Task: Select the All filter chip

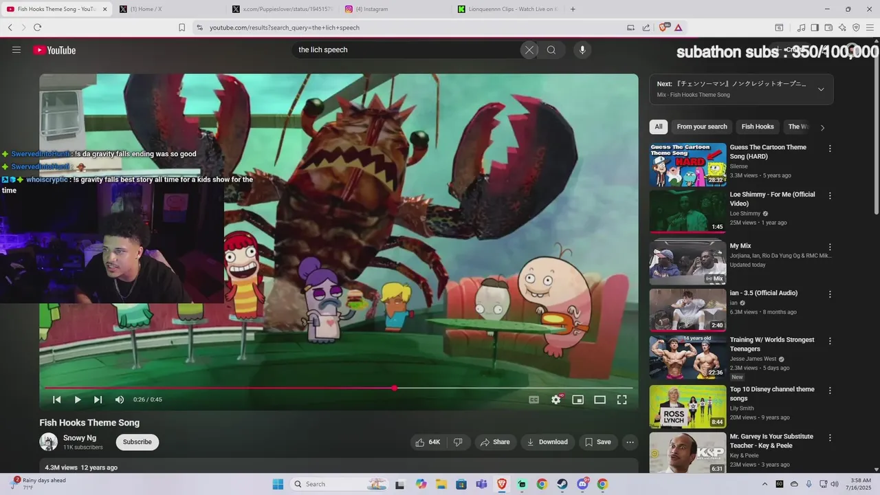Action: [x=659, y=126]
